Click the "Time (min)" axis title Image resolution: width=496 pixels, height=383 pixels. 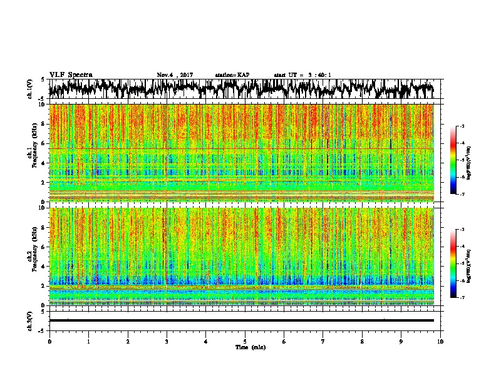251,347
